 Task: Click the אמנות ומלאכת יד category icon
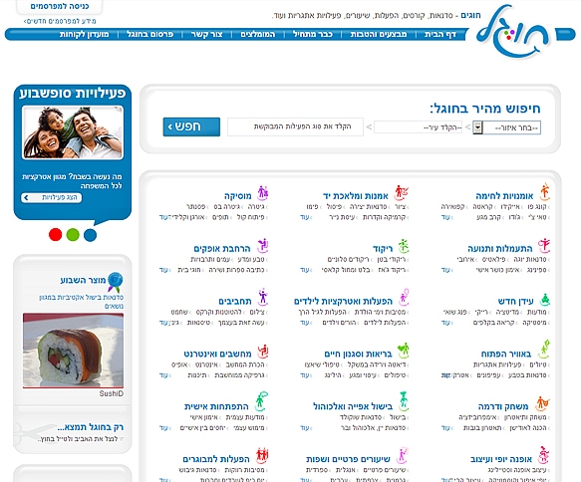(402, 192)
